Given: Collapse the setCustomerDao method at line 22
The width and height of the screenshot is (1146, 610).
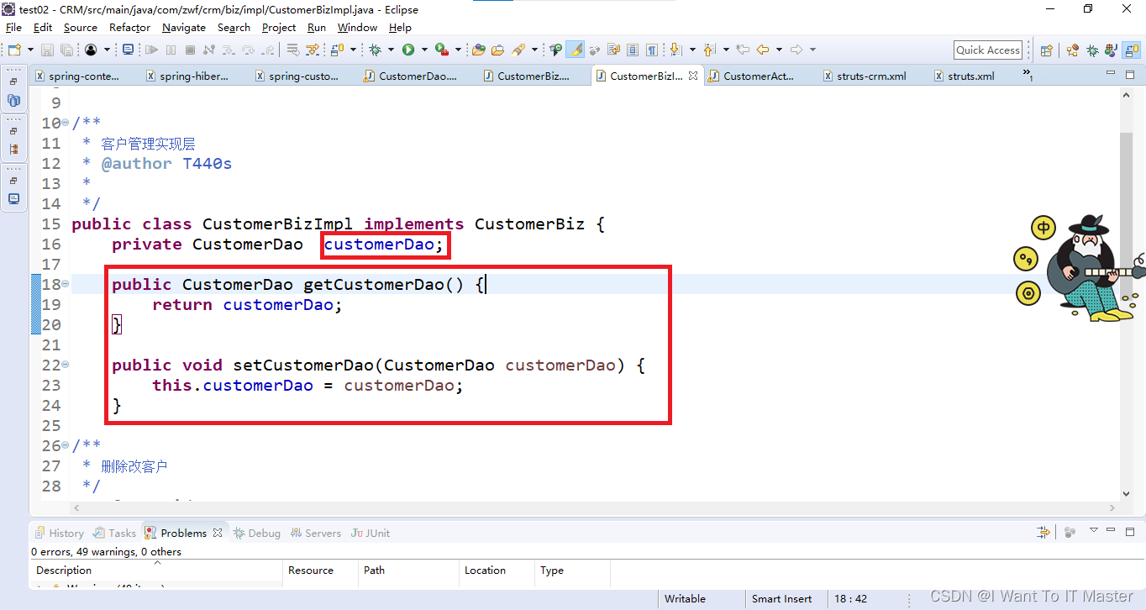Looking at the screenshot, I should [66, 365].
